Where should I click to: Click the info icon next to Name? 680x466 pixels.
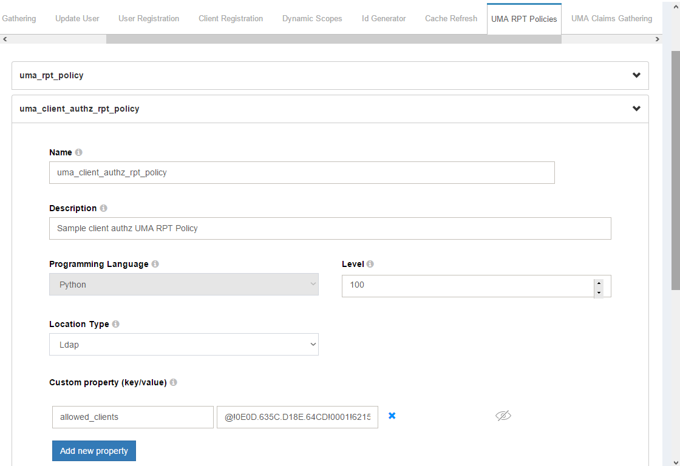click(79, 152)
